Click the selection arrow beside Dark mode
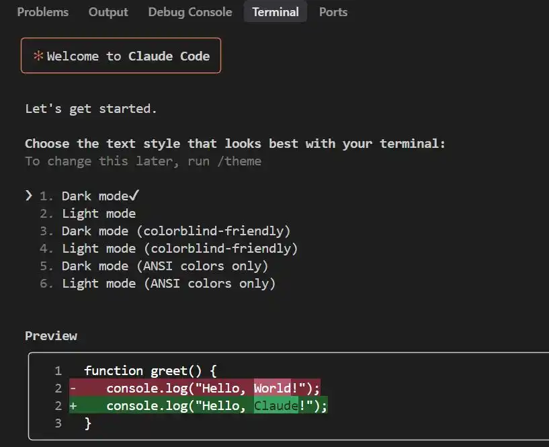Image resolution: width=549 pixels, height=447 pixels. [29, 196]
